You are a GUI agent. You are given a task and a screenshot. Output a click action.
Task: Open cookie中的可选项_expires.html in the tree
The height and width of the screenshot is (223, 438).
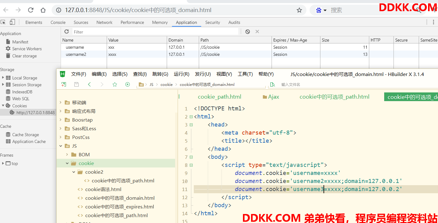(119, 207)
